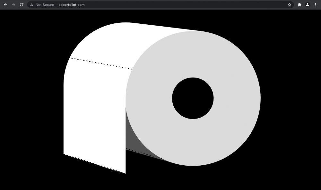Go back with the browser back arrow
Screen dimensions: 321x190
pyautogui.click(x=5, y=5)
